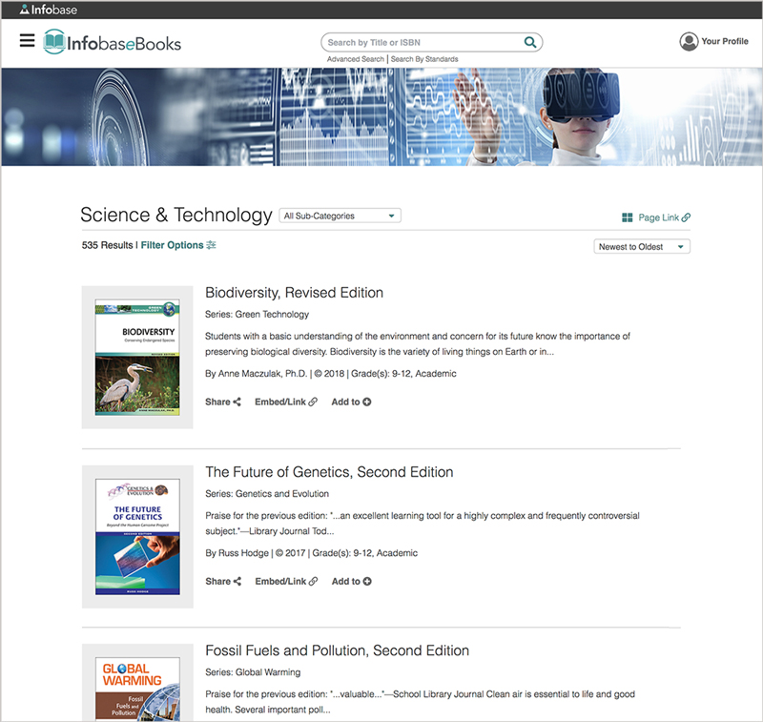Open Advanced Search
Image resolution: width=763 pixels, height=722 pixels.
(355, 59)
